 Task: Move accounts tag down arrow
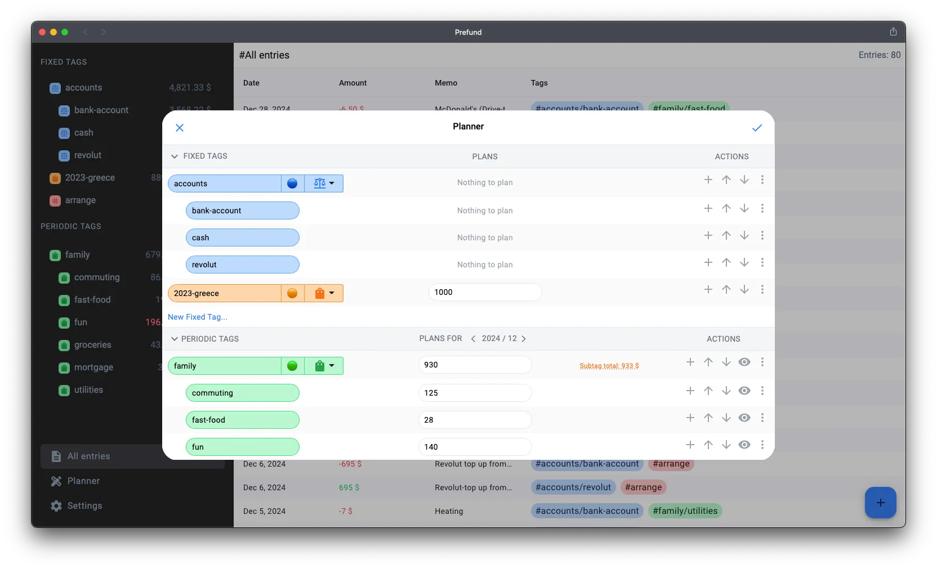[x=744, y=180]
